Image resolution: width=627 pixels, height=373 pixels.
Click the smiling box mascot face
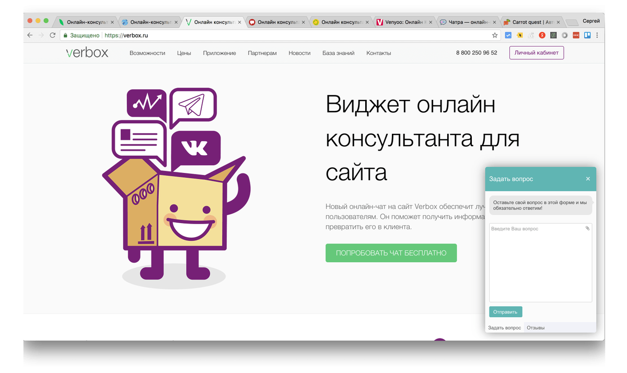coord(190,222)
